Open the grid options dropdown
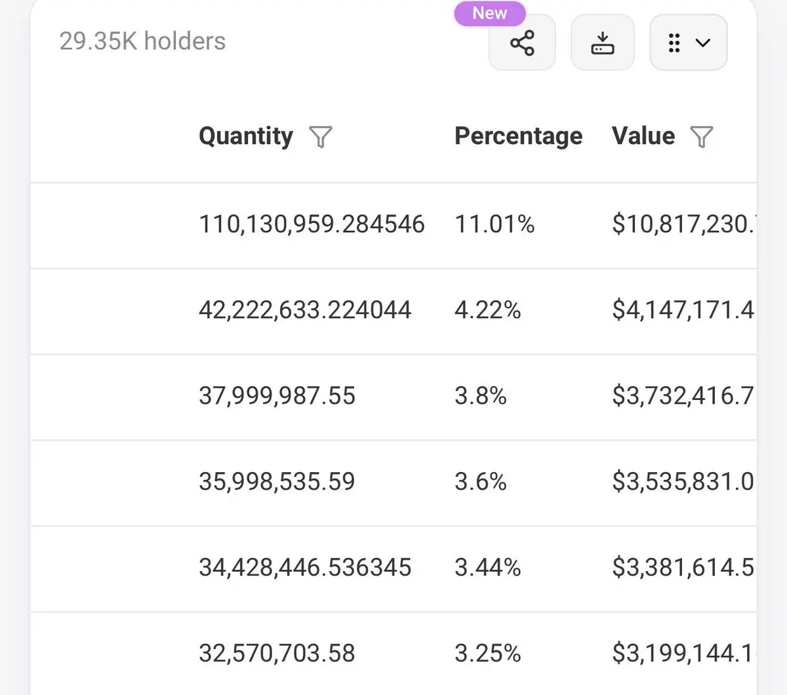Screen dimensions: 787x695 pyautogui.click(x=688, y=43)
